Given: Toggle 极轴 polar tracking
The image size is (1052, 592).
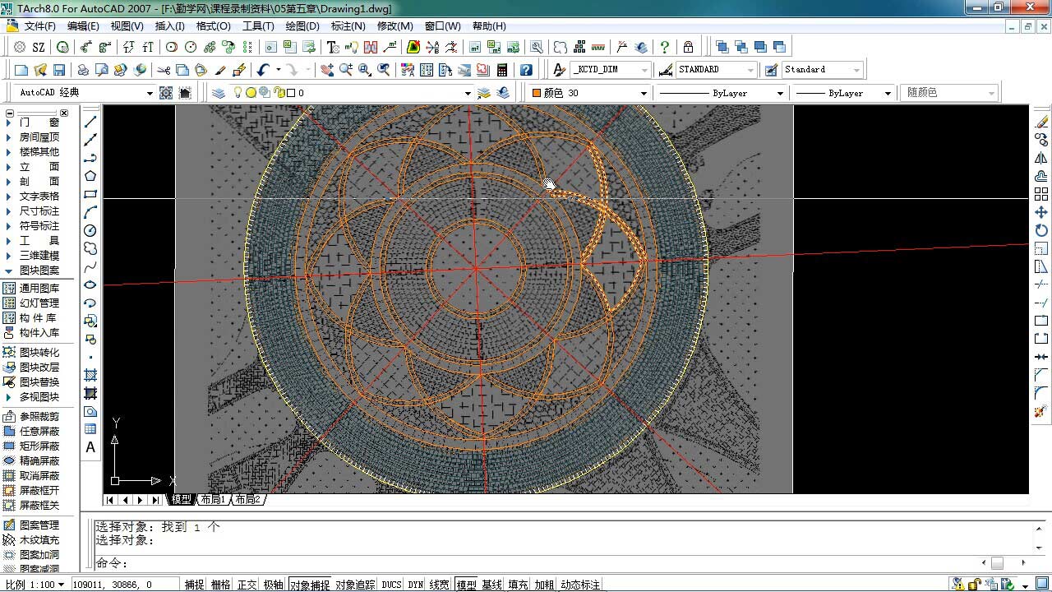Looking at the screenshot, I should [x=273, y=585].
